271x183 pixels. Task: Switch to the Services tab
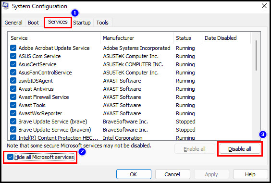tap(58, 22)
